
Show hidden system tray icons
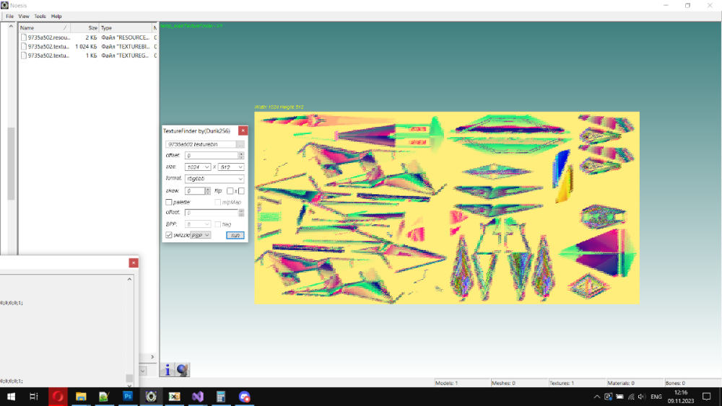coord(597,397)
